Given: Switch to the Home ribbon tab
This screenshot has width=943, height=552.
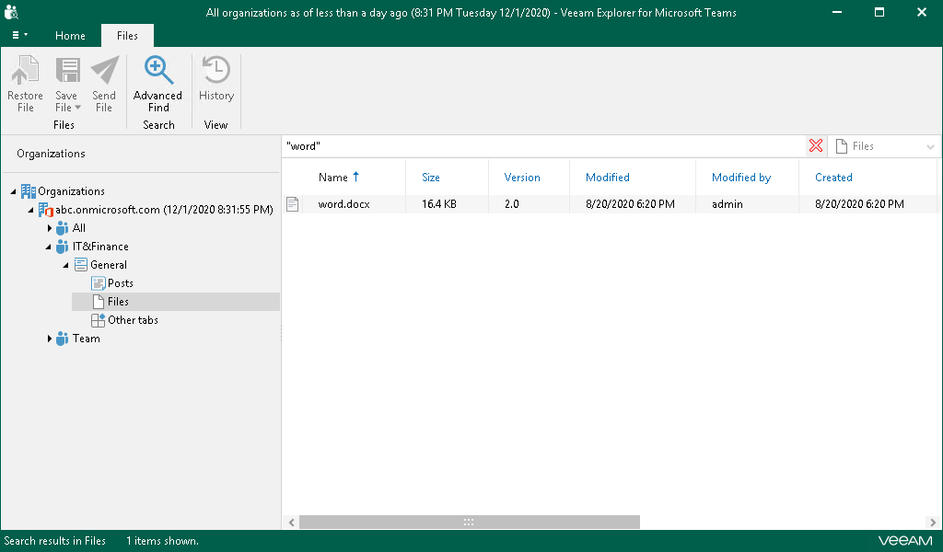Looking at the screenshot, I should (70, 36).
